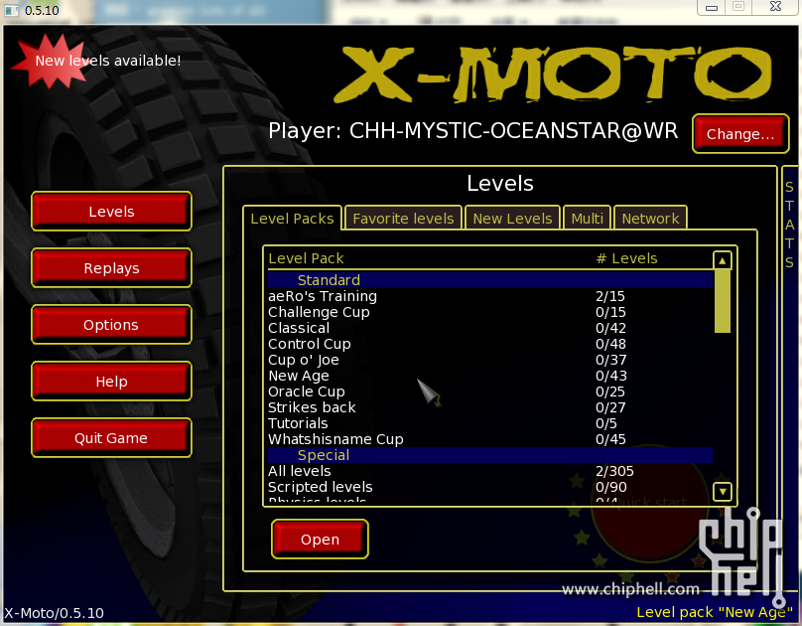Screen dimensions: 802x626
Task: Select the Whatshisname Cup level pack
Action: [490, 438]
